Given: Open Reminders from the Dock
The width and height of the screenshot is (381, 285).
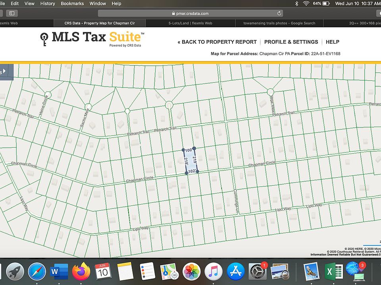Looking at the screenshot, I should click(x=147, y=272).
